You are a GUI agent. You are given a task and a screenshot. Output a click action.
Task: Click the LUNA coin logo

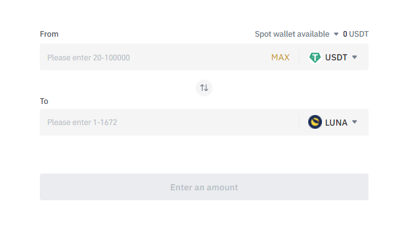coord(314,122)
